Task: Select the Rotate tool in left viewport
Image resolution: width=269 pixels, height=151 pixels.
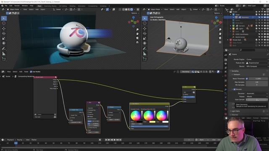Action: tap(4, 34)
